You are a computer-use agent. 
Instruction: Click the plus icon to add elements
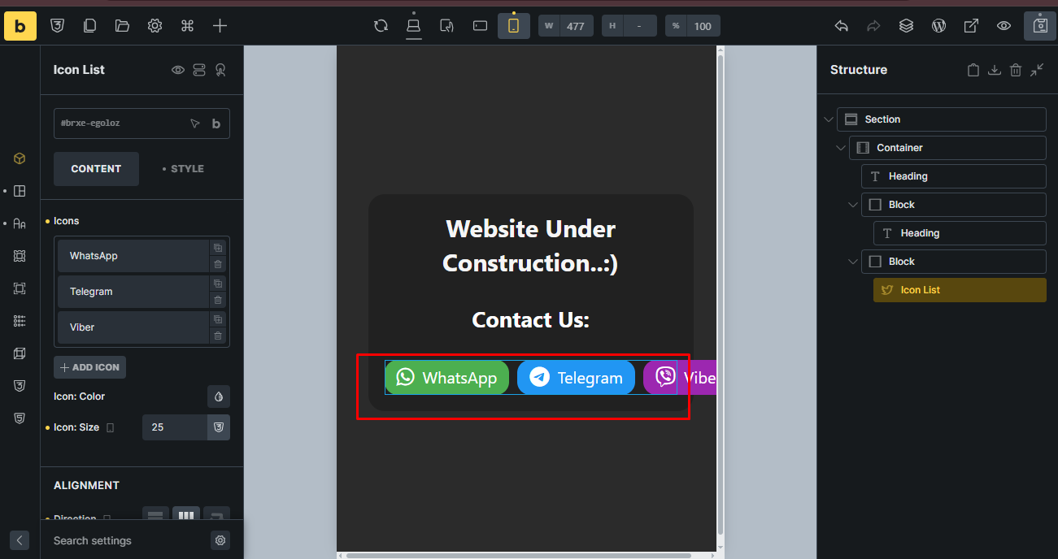[220, 26]
